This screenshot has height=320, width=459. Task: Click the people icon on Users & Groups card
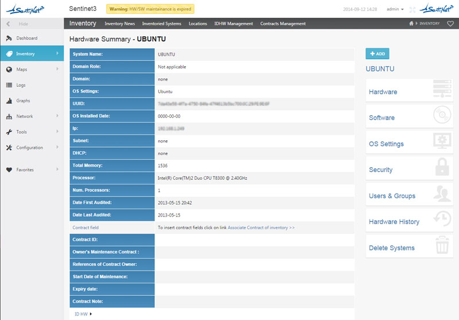tap(442, 193)
